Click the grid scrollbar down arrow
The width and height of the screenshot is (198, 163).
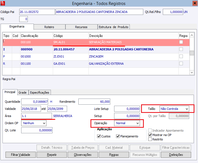[x=192, y=72]
